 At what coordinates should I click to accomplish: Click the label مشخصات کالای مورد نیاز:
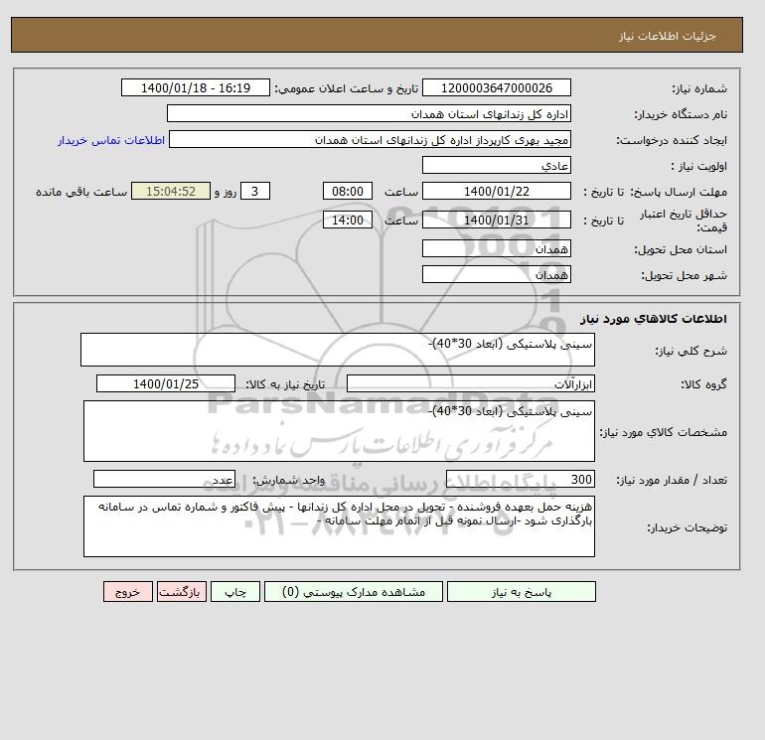tap(663, 432)
